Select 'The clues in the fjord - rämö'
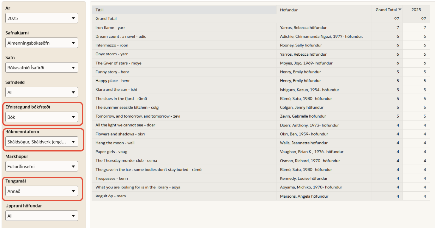Screen dimensions: 435x228 click(x=121, y=98)
